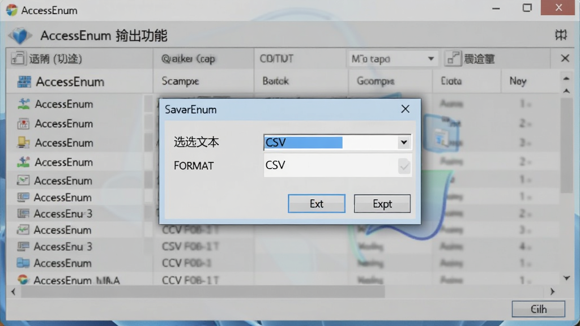Click the vertical scrollbar up arrow

tap(566, 91)
